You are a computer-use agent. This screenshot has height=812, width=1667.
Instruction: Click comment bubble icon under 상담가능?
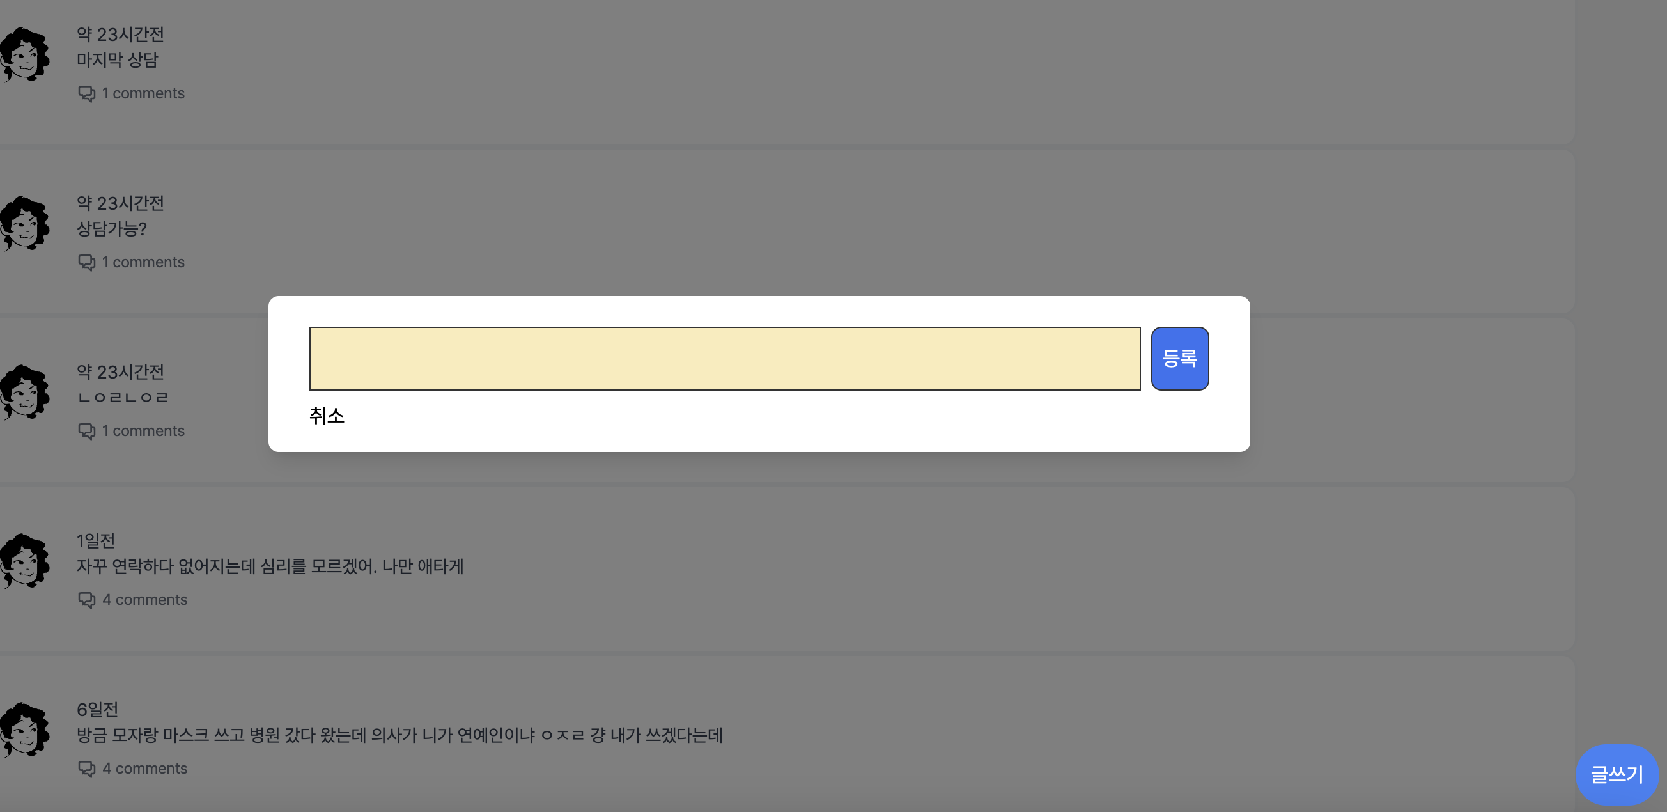(86, 262)
